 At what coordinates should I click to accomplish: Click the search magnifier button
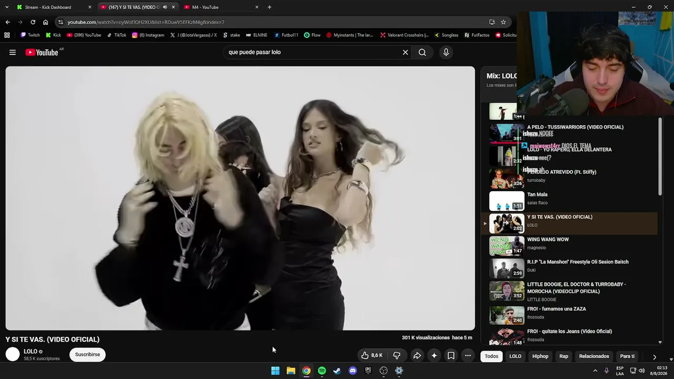pos(422,52)
